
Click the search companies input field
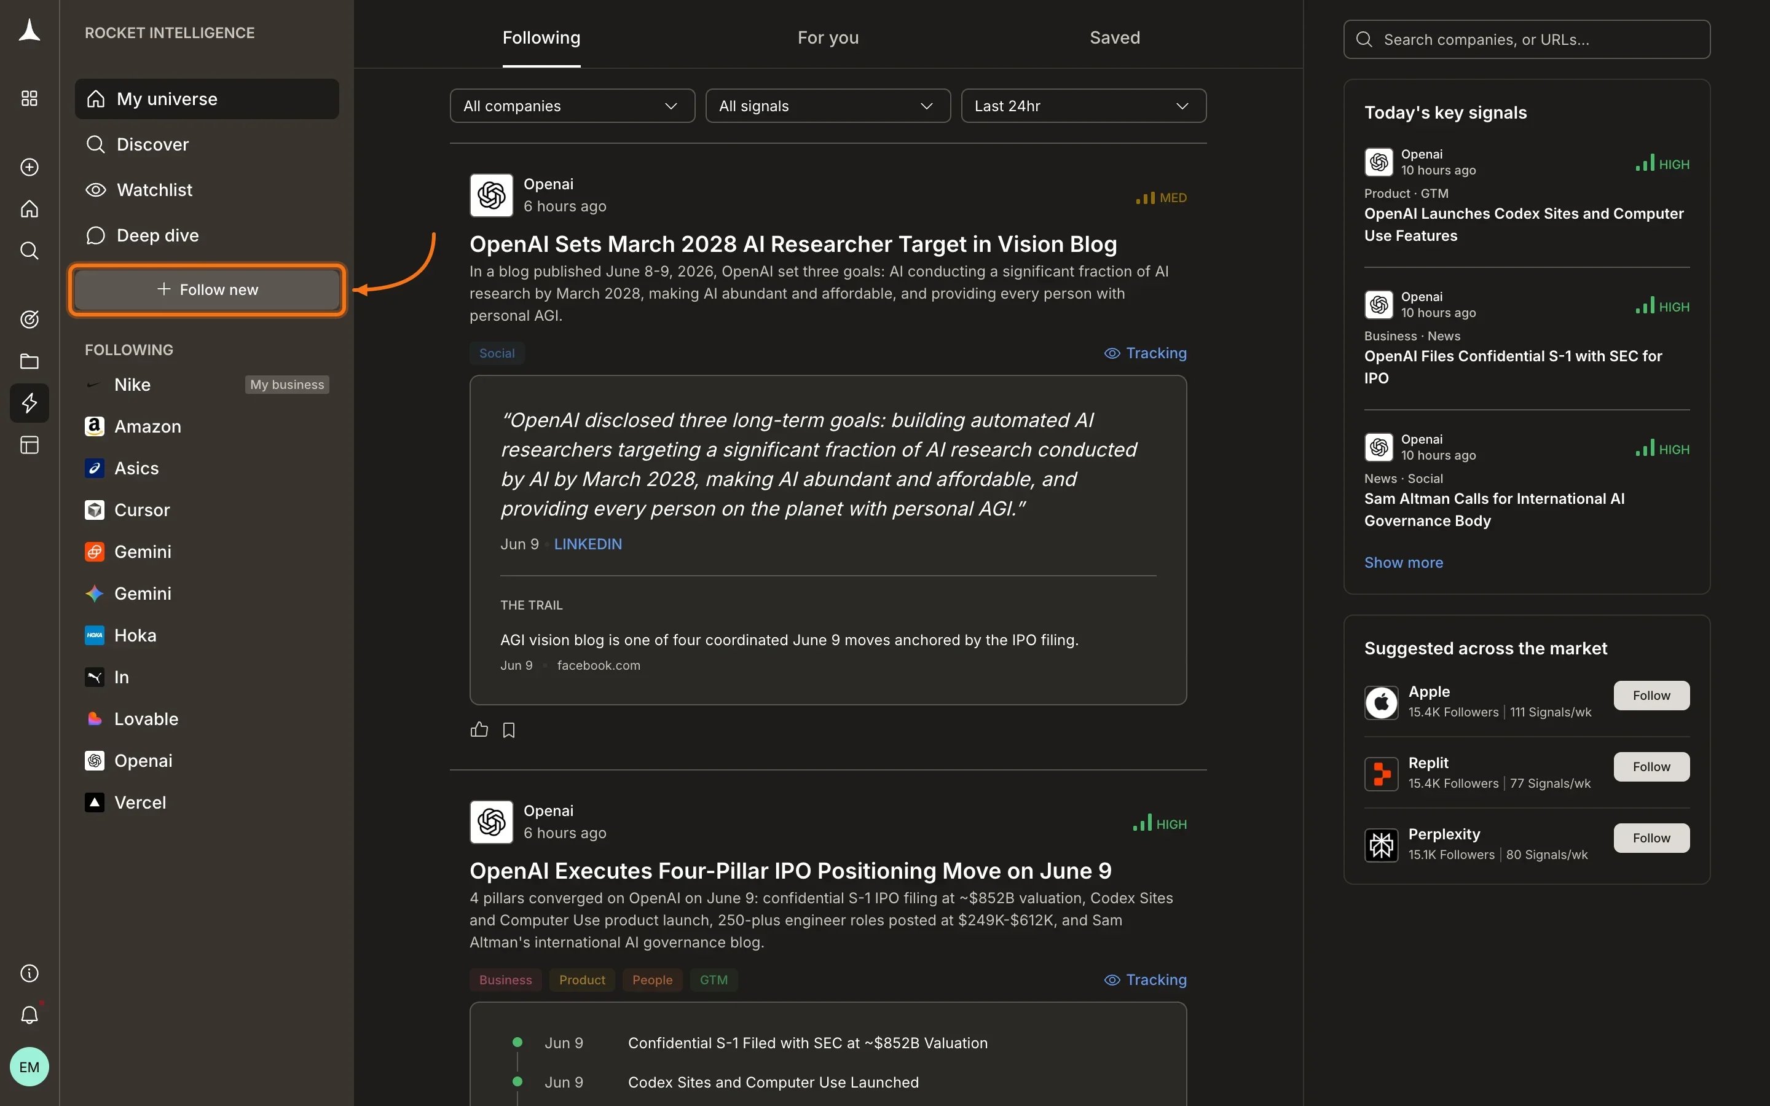[1527, 39]
